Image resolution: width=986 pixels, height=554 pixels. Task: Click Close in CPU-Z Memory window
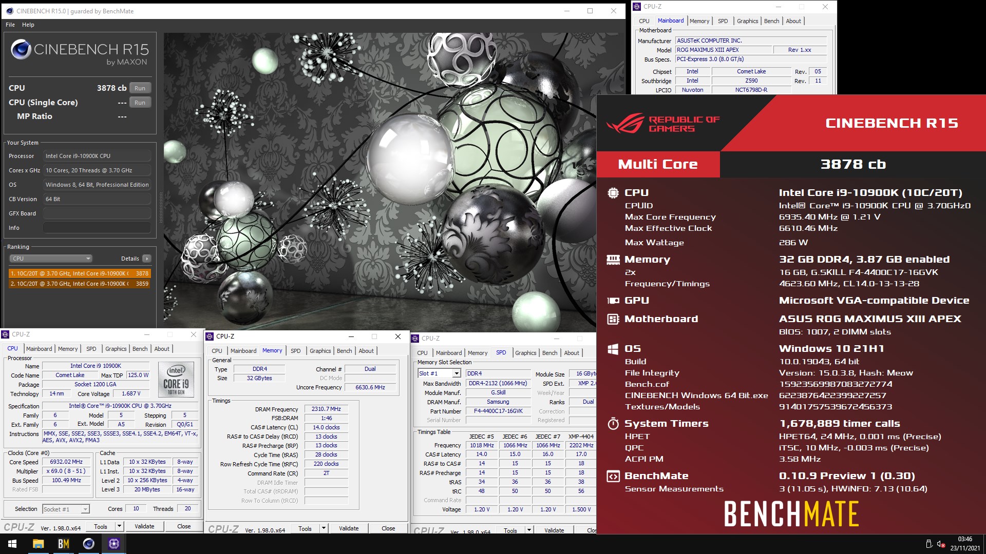point(388,528)
